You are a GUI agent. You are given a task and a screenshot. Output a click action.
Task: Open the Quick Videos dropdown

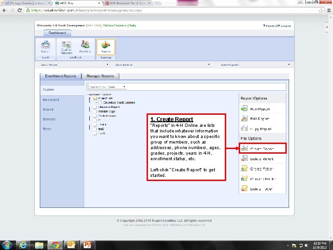[84, 64]
